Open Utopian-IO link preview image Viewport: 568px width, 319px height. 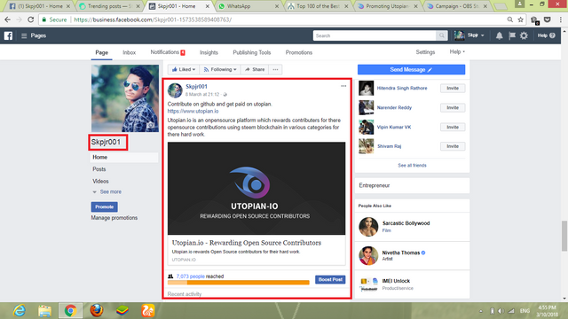pyautogui.click(x=256, y=189)
